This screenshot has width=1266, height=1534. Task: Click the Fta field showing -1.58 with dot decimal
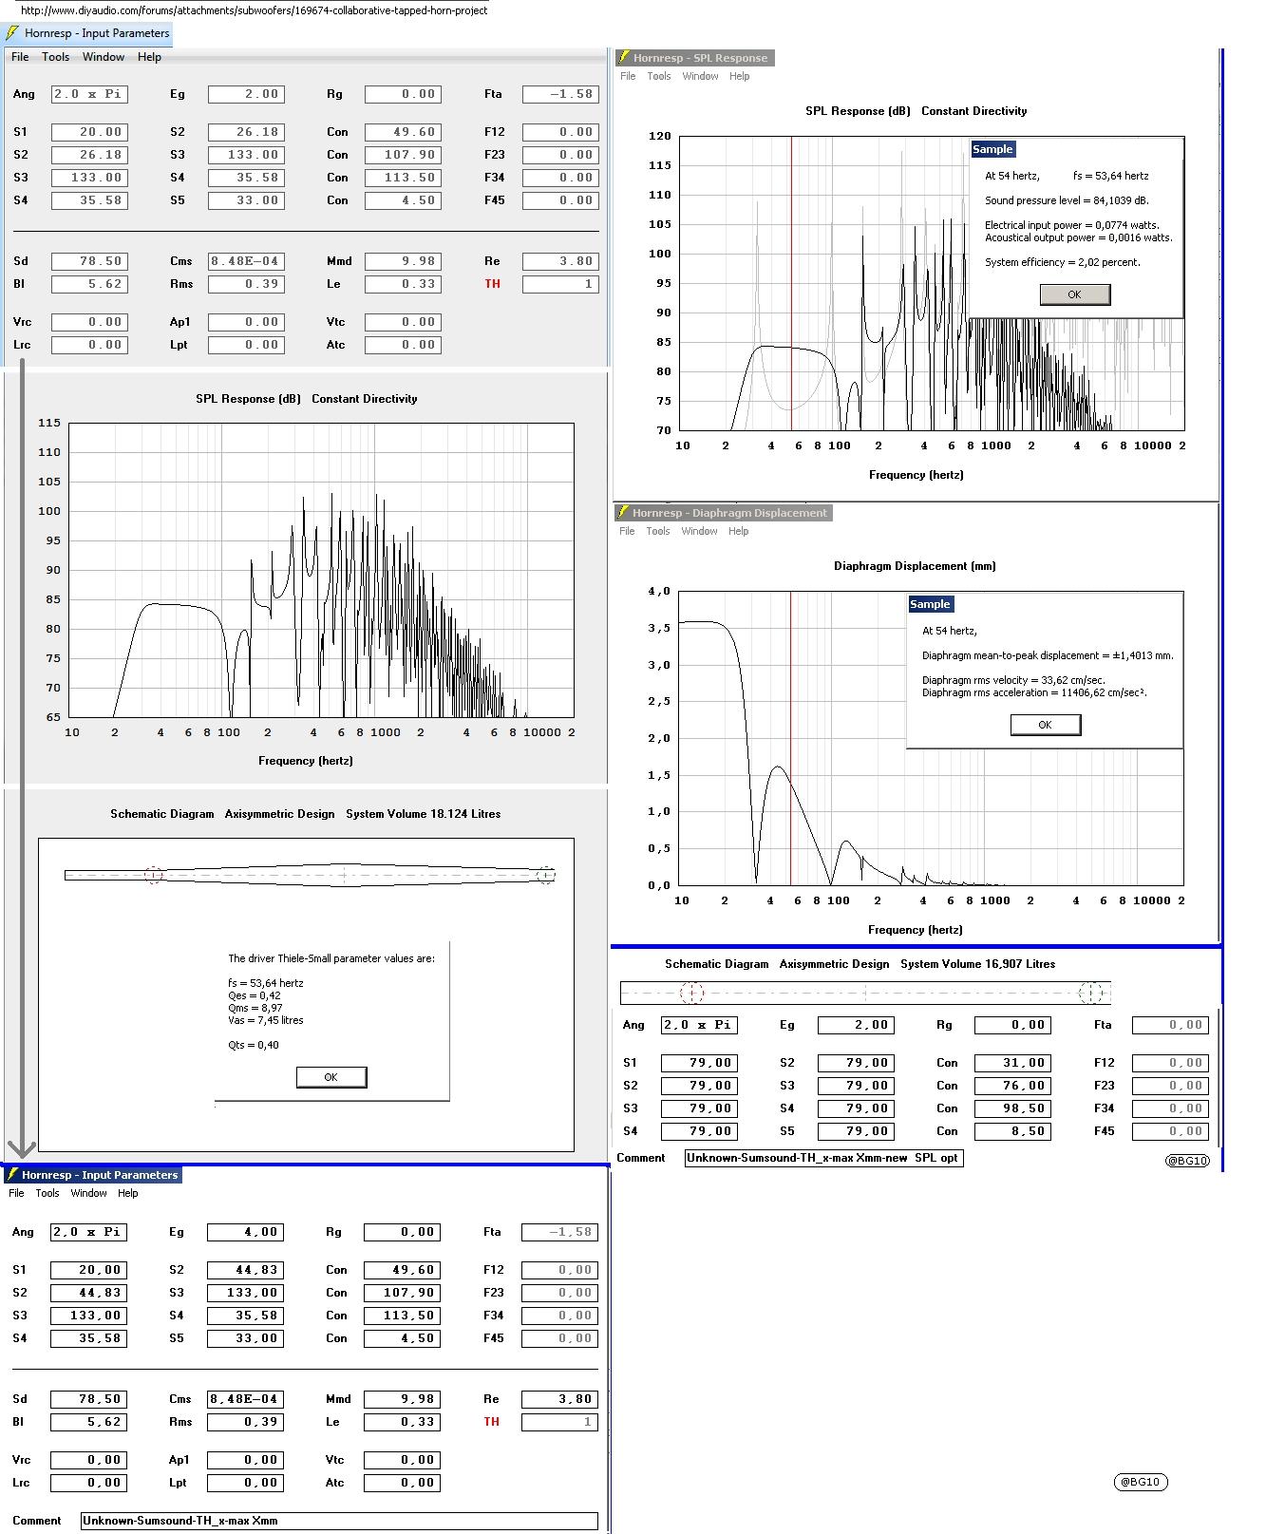pyautogui.click(x=560, y=94)
